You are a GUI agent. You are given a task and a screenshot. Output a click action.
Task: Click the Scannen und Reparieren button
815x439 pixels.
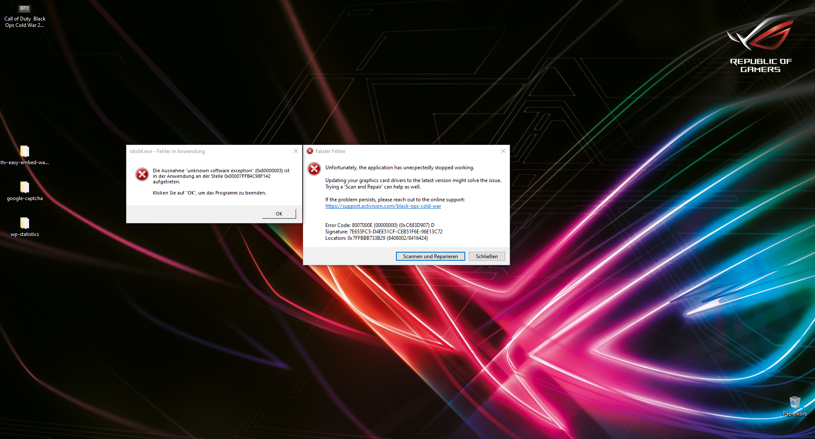430,256
